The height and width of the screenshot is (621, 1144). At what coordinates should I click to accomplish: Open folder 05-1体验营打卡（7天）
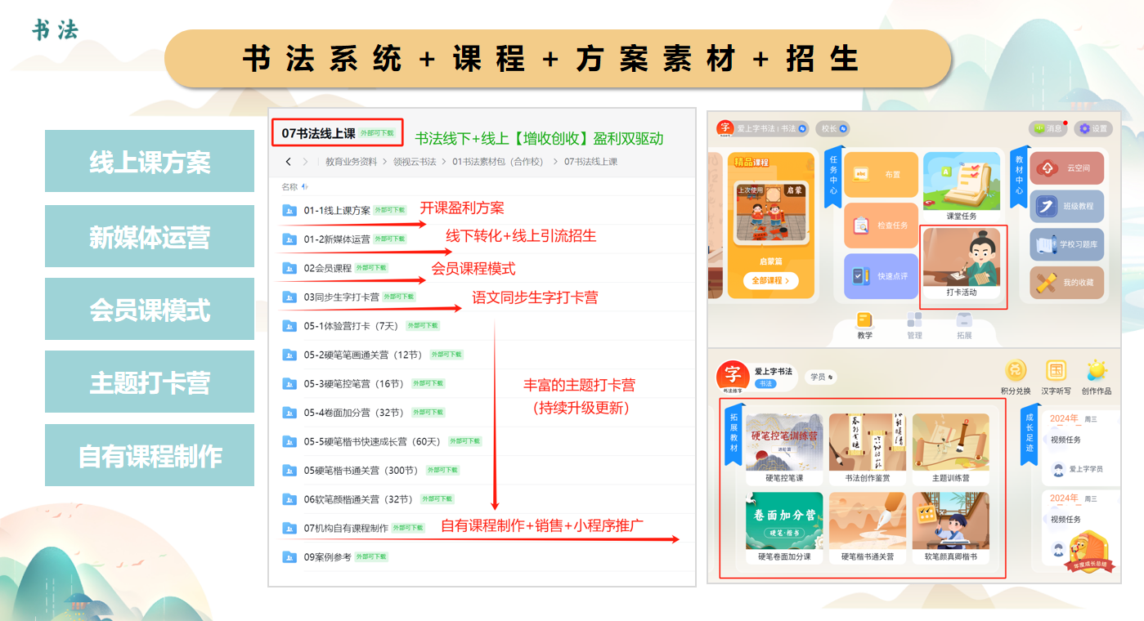tap(351, 326)
